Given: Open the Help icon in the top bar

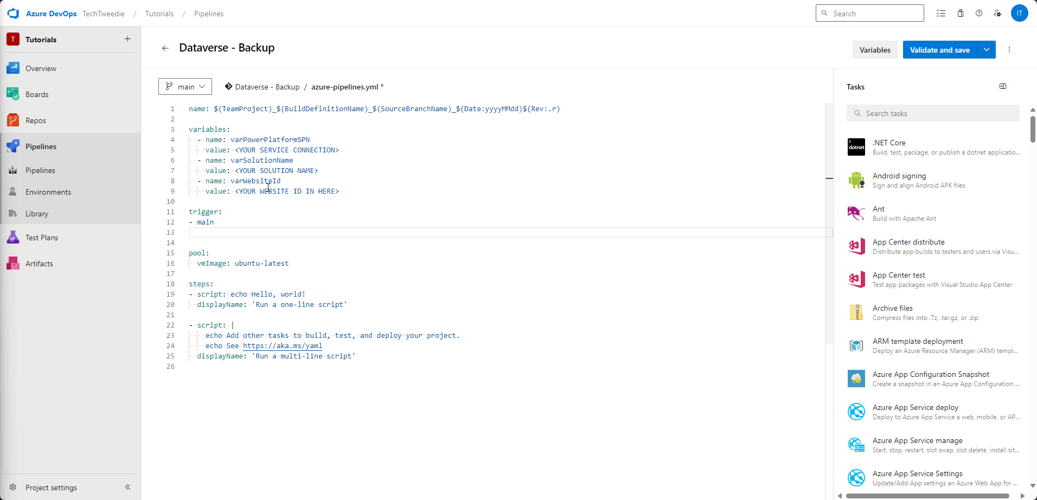Looking at the screenshot, I should coord(979,13).
